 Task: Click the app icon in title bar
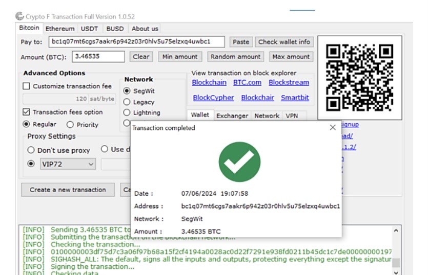[19, 16]
